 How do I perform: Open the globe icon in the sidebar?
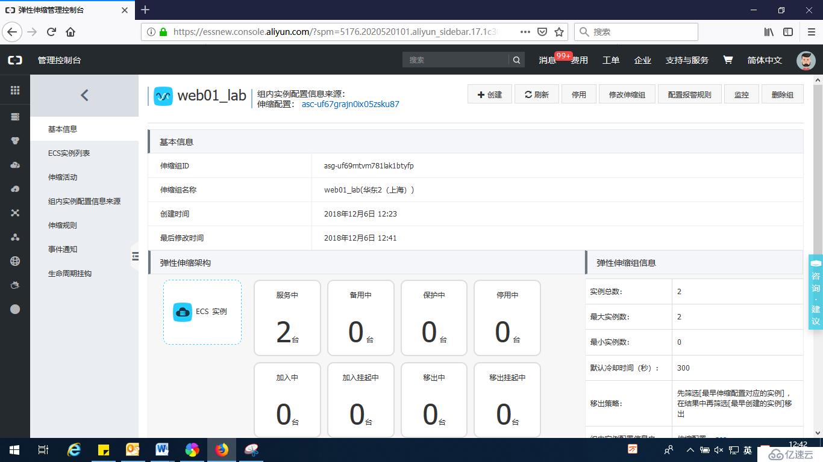tap(15, 261)
